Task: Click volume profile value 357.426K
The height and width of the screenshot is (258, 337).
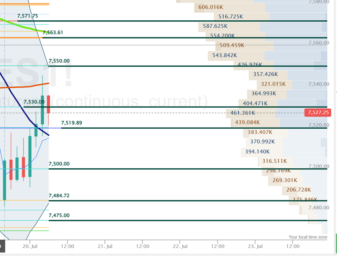Action: tap(265, 74)
